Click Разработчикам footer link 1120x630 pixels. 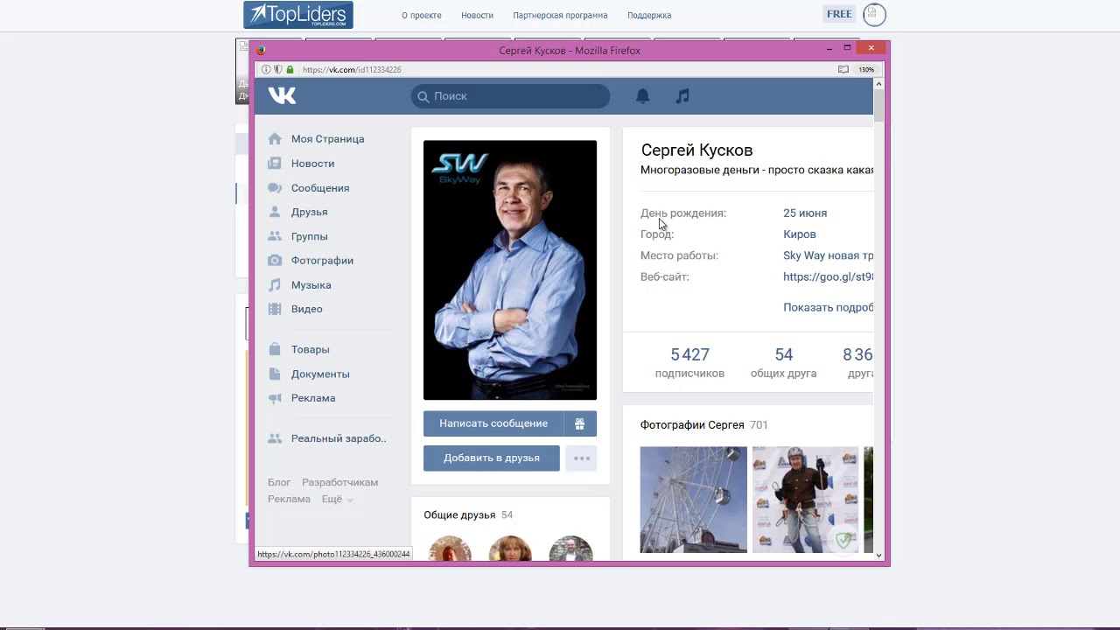[x=340, y=482]
